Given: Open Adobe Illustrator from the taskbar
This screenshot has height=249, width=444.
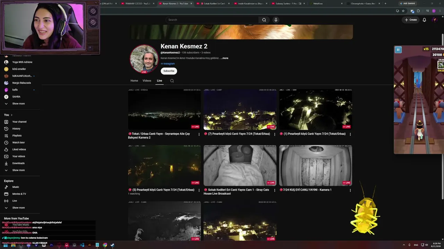Looking at the screenshot, I should pyautogui.click(x=89, y=245).
